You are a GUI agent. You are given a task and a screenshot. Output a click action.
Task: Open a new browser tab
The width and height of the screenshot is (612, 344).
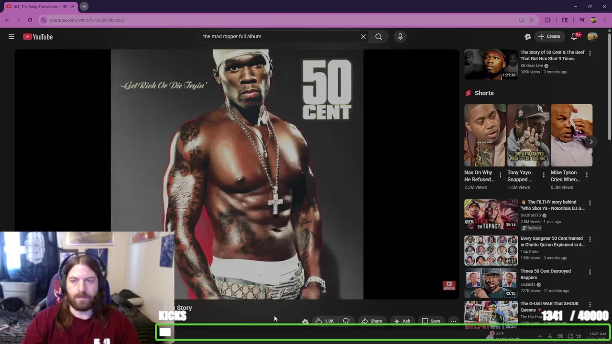[84, 6]
